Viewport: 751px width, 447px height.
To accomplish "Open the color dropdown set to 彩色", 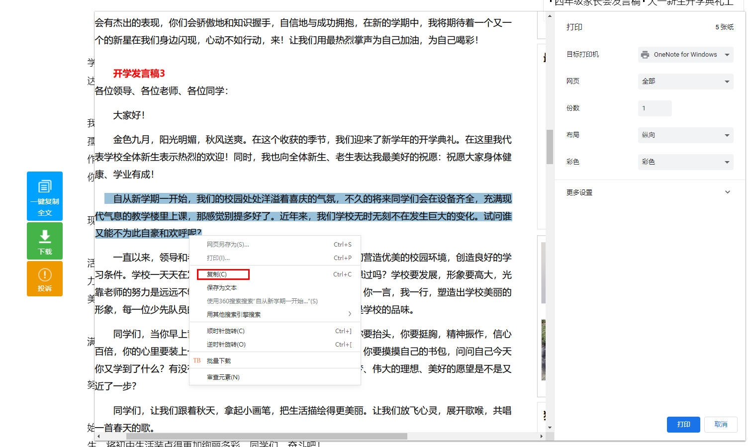I will point(685,162).
